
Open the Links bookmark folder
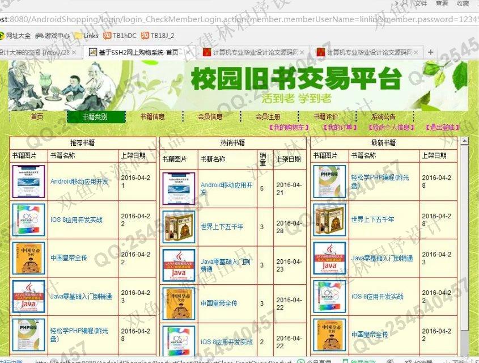pyautogui.click(x=87, y=36)
